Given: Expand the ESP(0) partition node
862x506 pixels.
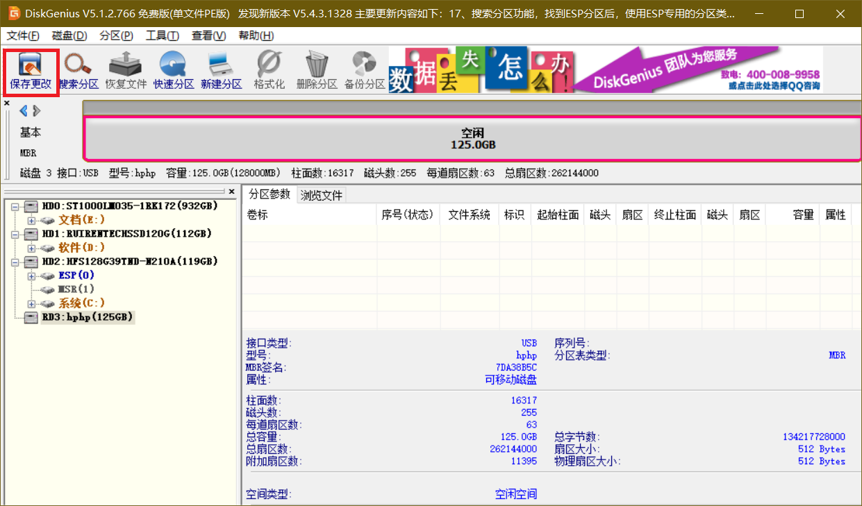Looking at the screenshot, I should tap(31, 276).
